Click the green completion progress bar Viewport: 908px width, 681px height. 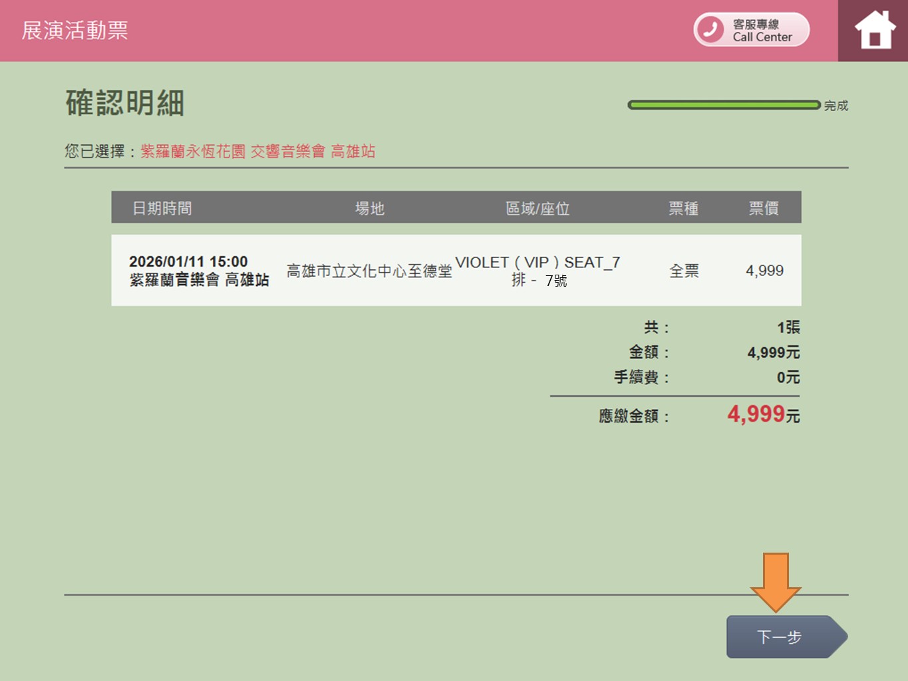click(723, 105)
